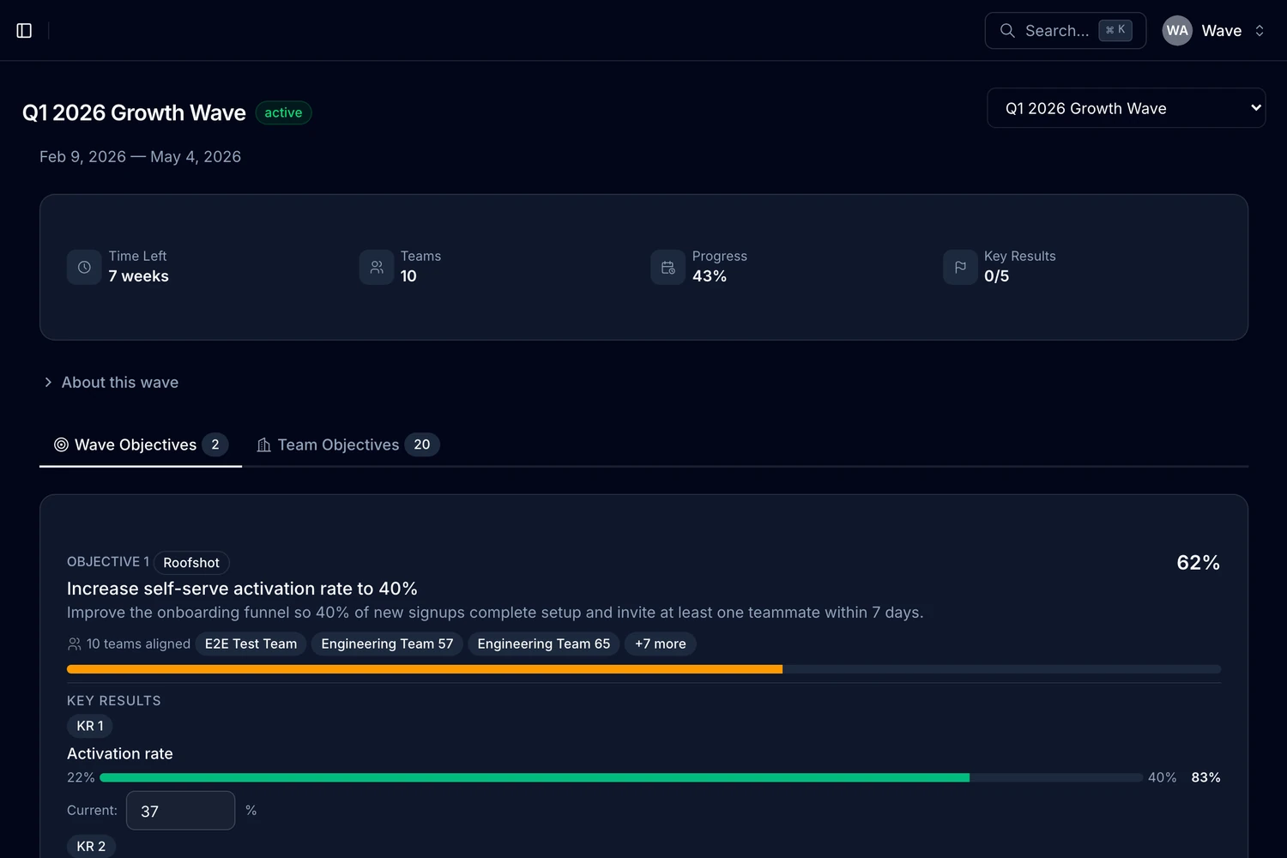Click the Objective 1 orange progress bar

pyautogui.click(x=643, y=669)
